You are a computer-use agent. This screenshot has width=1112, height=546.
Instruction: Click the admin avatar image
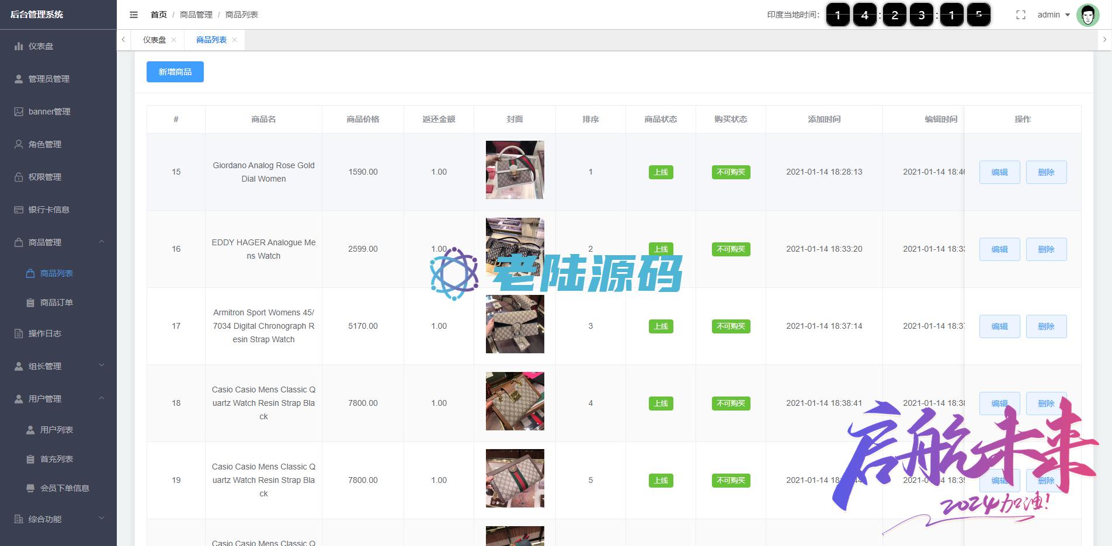click(1087, 15)
